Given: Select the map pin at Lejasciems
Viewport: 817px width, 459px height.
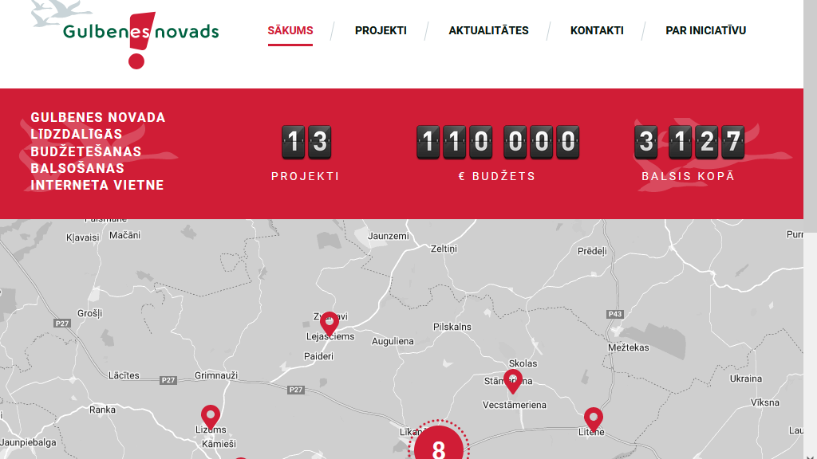Looking at the screenshot, I should tap(329, 324).
